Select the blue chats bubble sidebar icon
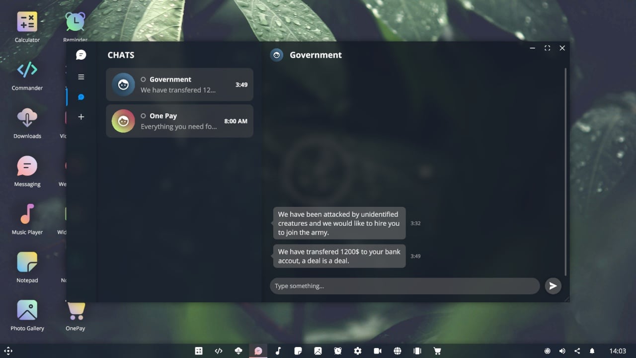 pyautogui.click(x=81, y=97)
